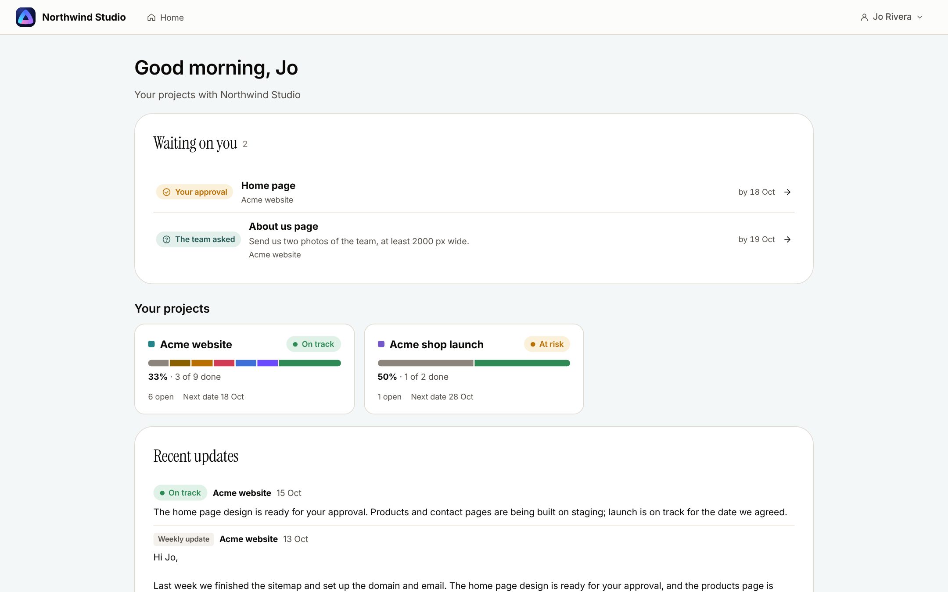
Task: Click the Recent updates heading
Action: tap(196, 456)
